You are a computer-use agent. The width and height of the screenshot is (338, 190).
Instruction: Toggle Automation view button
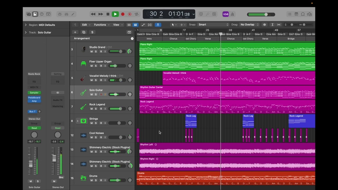click(143, 25)
